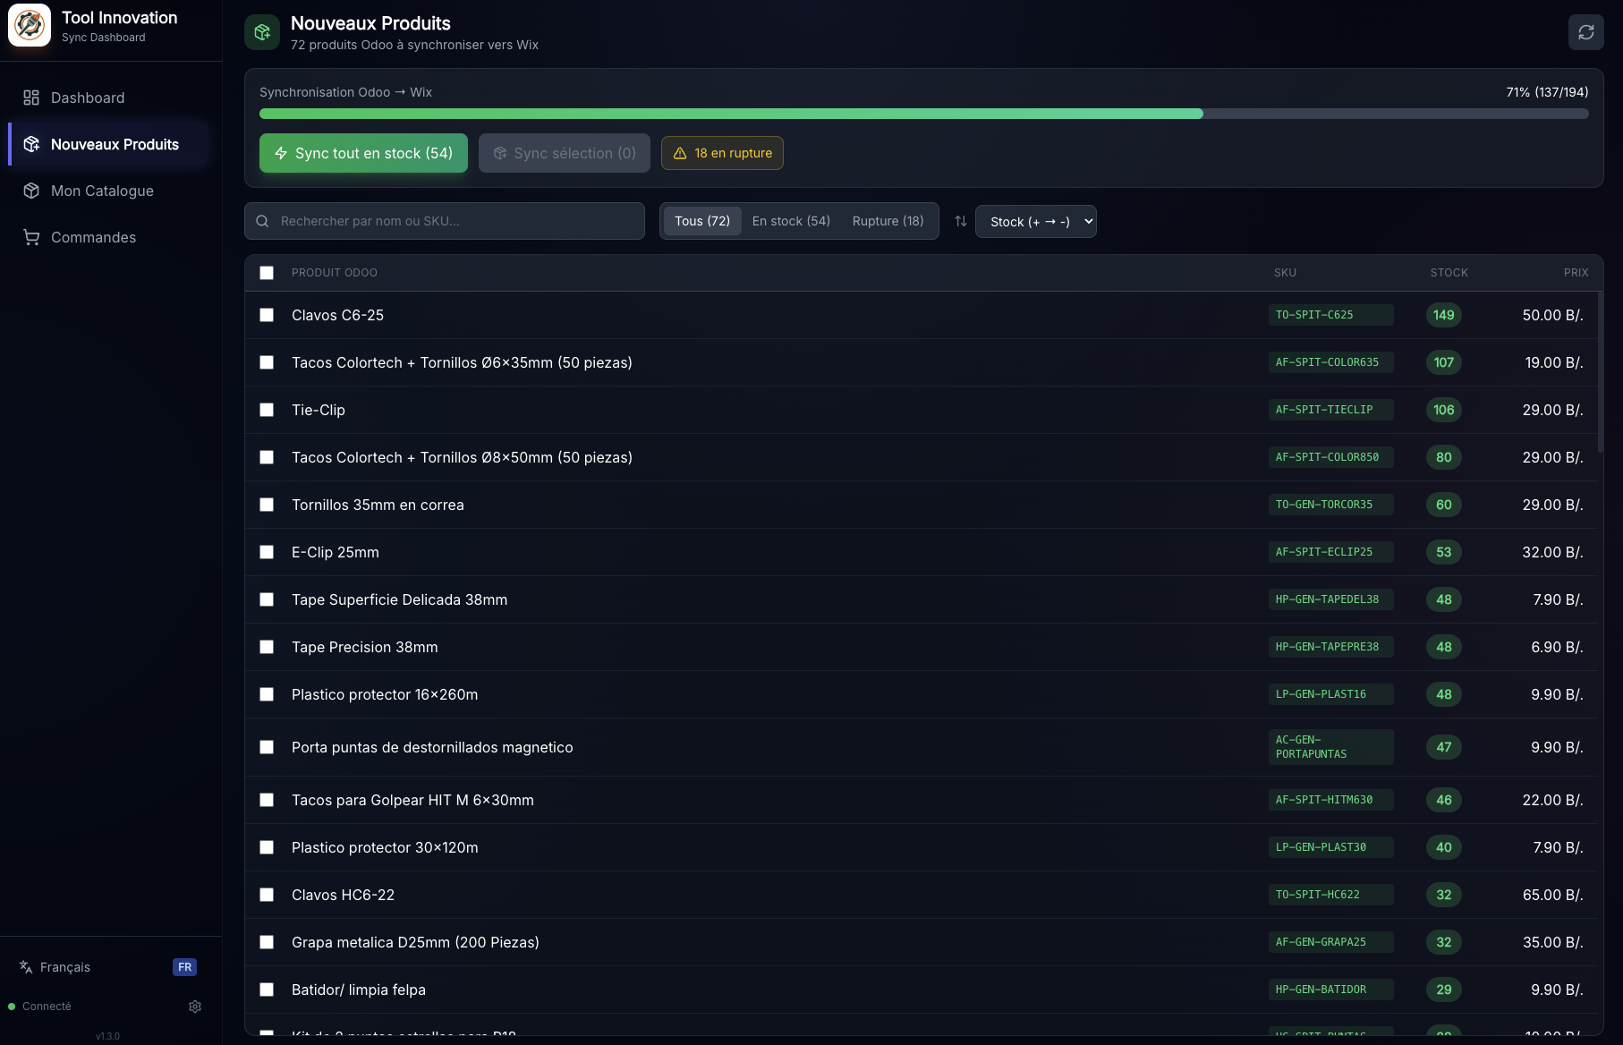The height and width of the screenshot is (1045, 1623).
Task: Click the refresh icon in top right
Action: pyautogui.click(x=1585, y=32)
